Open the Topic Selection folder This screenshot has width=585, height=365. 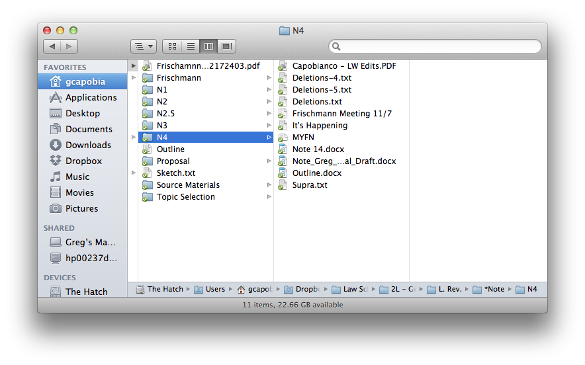[206, 197]
